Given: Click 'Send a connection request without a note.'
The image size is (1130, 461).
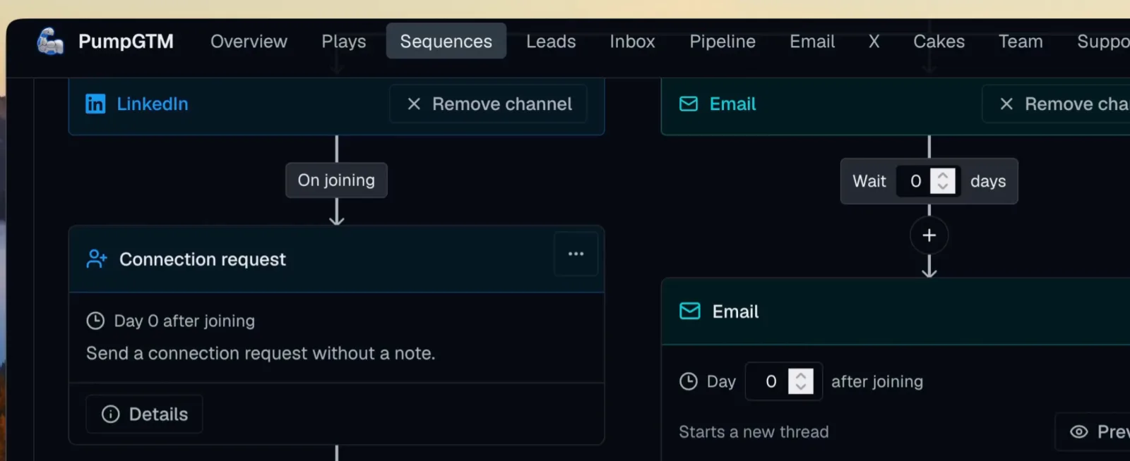Looking at the screenshot, I should (x=261, y=353).
